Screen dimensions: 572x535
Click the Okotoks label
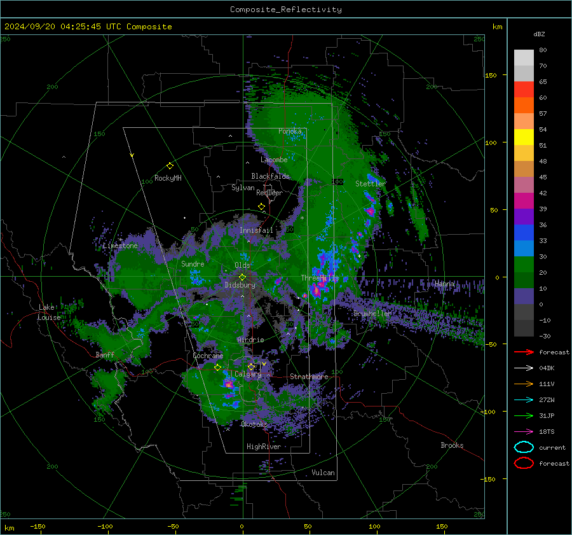pyautogui.click(x=254, y=424)
